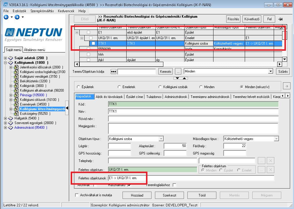Collapse the left menu panel with splitter arrow
Screen dimensions: 294x209
click(67, 108)
